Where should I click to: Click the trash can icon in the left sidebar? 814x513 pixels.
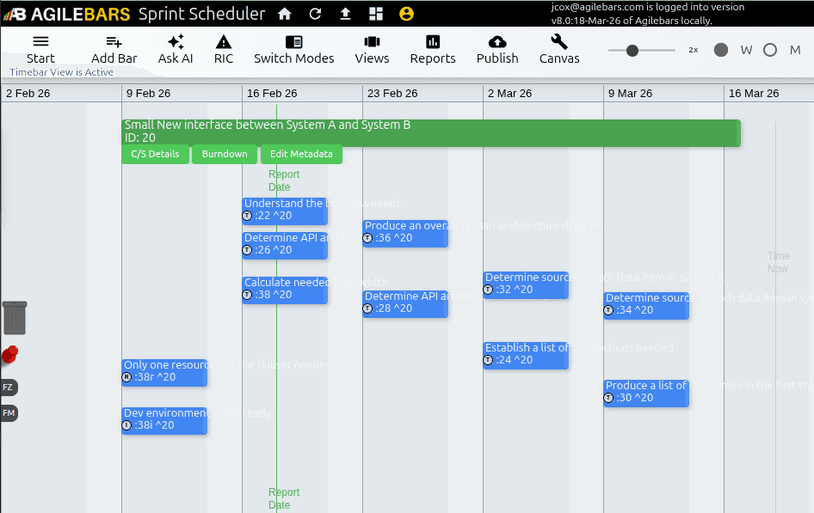[x=14, y=318]
